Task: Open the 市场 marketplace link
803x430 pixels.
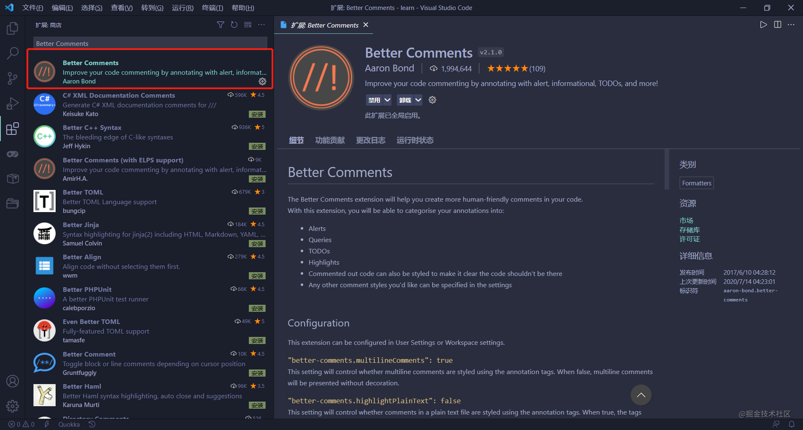Action: [686, 220]
